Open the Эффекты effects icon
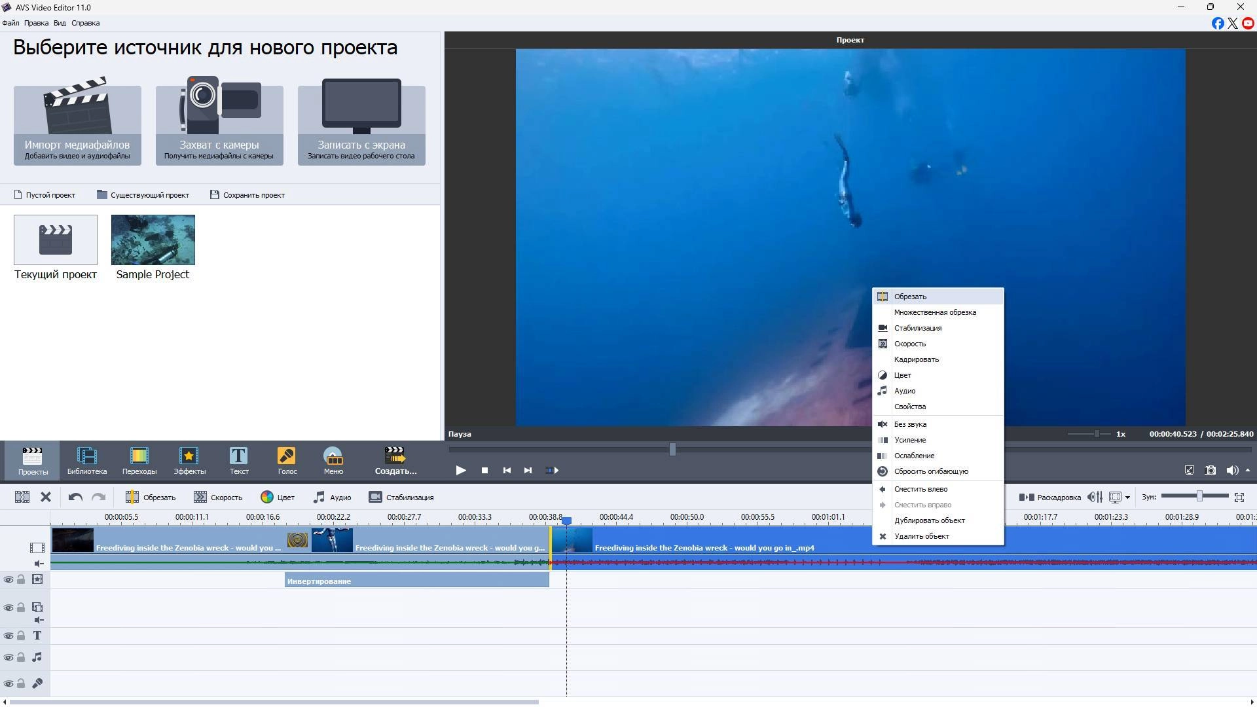Image resolution: width=1257 pixels, height=707 pixels. click(189, 460)
